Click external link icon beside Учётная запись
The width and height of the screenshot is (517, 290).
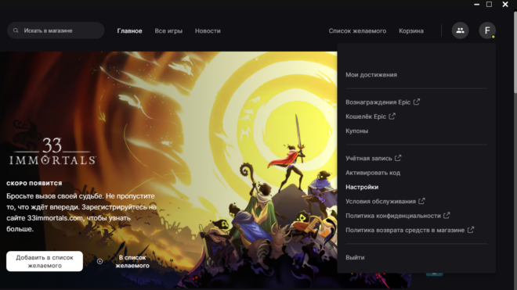[x=398, y=158]
